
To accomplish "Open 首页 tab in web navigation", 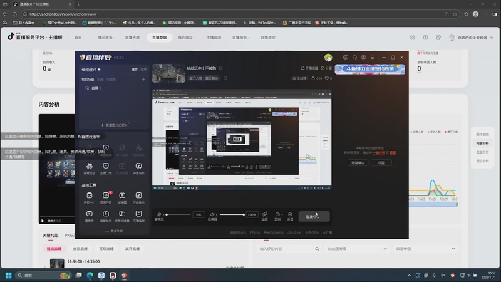I will pos(78,38).
